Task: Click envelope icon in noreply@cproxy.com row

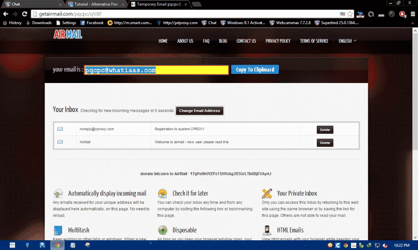Action: [x=60, y=129]
